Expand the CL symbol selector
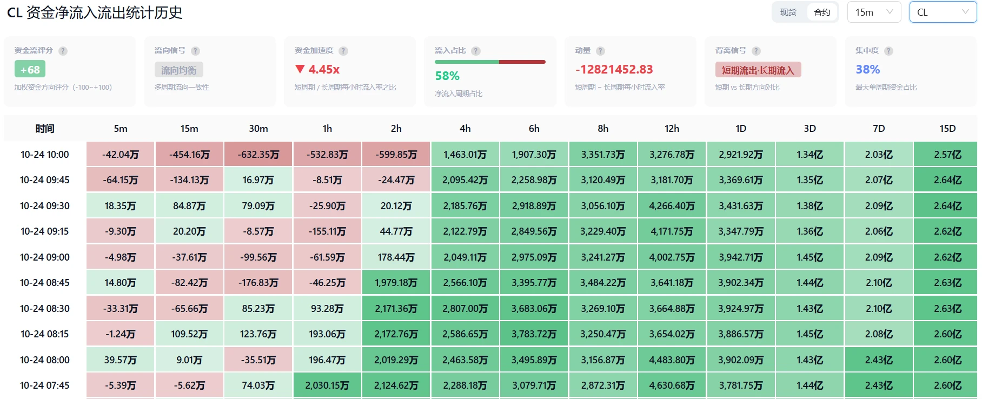 [x=943, y=12]
